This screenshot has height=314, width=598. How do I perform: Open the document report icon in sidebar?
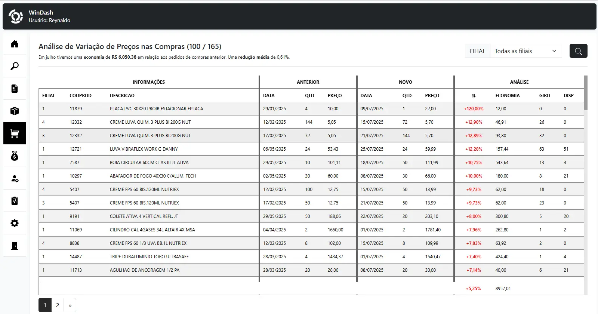click(15, 89)
